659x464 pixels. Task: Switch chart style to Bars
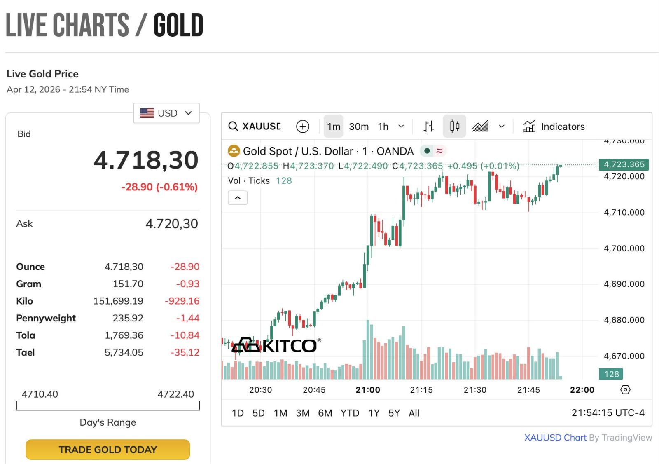(x=429, y=126)
